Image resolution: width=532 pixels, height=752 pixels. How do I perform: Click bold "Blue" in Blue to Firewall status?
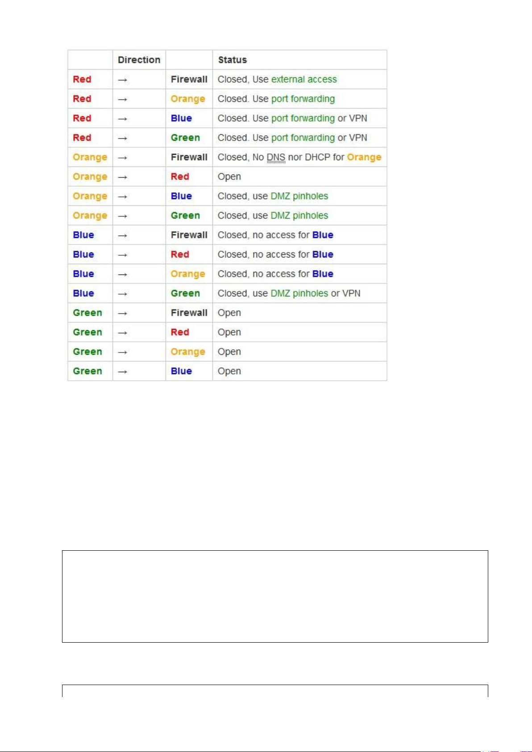tap(323, 235)
